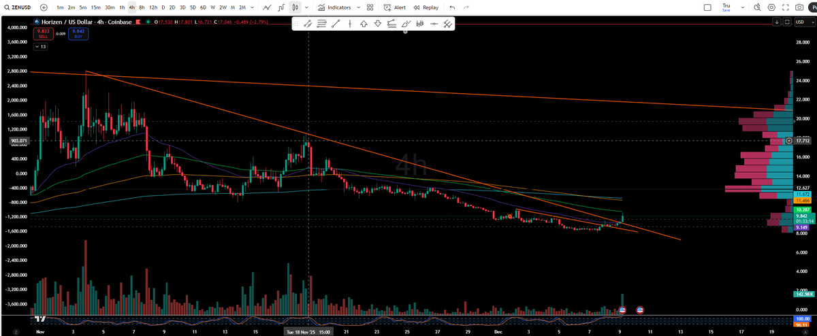817x336 pixels.
Task: Click the orange dot marker on price line
Action: (x=510, y=216)
